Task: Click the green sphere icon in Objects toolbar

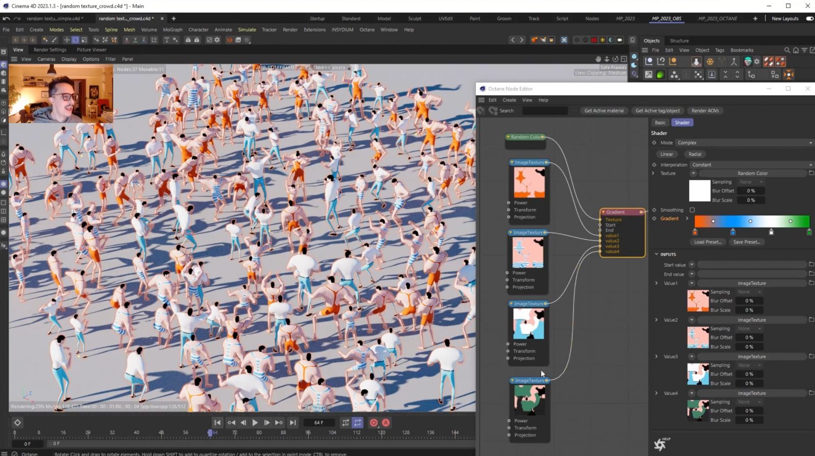Action: pyautogui.click(x=660, y=75)
